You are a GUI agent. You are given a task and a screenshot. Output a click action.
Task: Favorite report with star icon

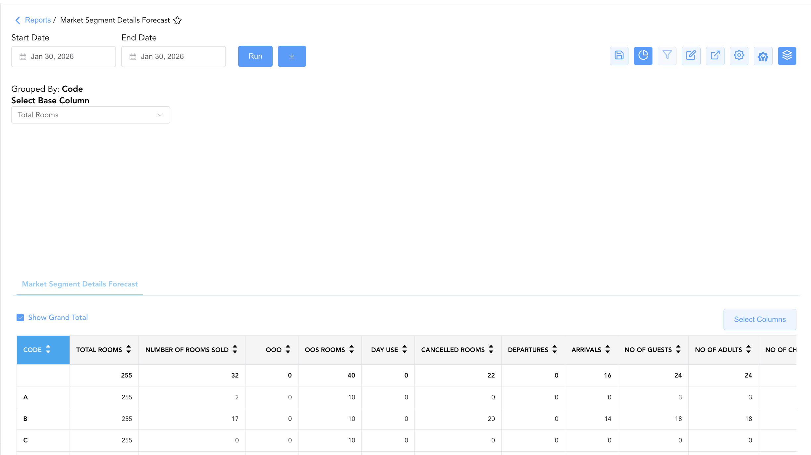coord(178,20)
